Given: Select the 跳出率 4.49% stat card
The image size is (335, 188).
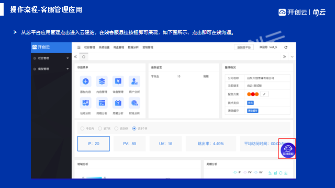Looking at the screenshot, I should point(211,144).
